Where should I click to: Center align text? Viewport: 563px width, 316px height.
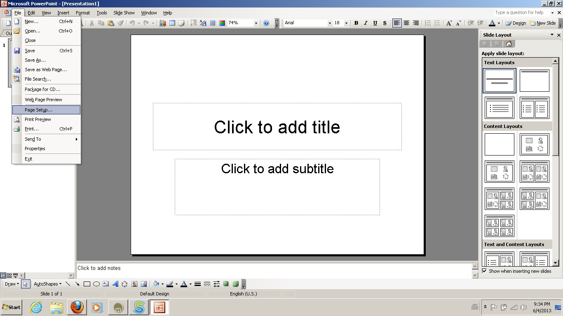tap(406, 23)
